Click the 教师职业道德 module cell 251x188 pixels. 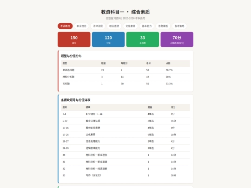point(93,128)
